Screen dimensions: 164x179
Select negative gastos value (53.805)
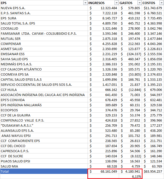point(131,74)
